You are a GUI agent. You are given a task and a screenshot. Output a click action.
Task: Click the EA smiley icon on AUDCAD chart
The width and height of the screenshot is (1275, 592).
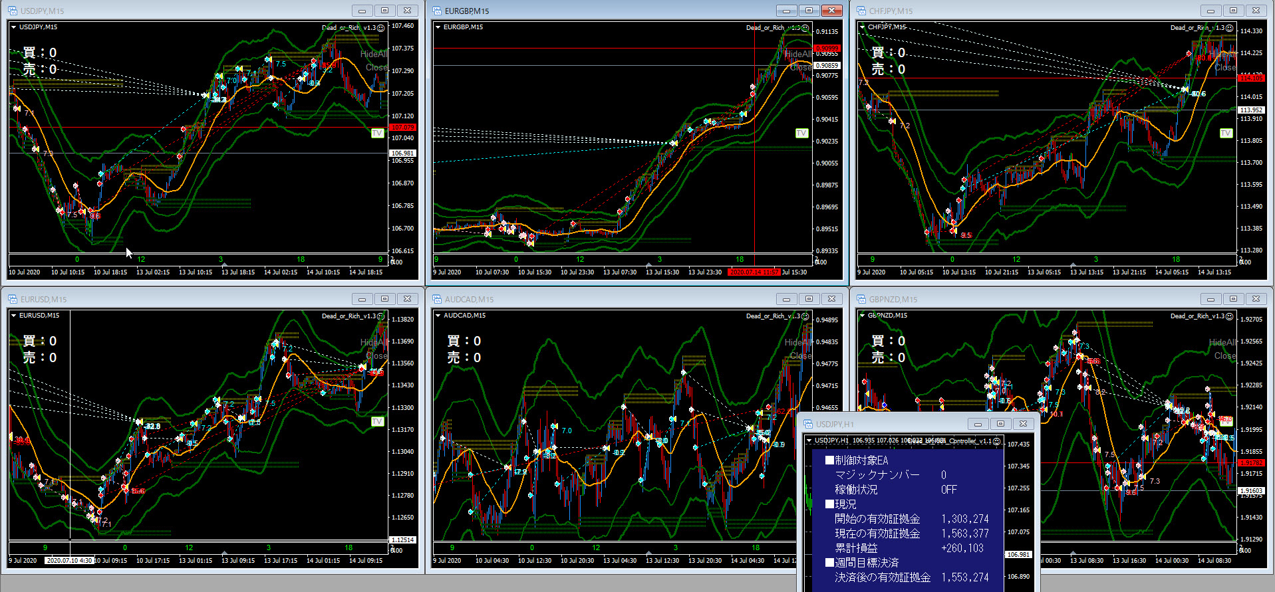(805, 316)
